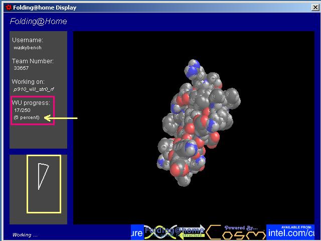321x241 pixels.
Task: Click the Folding@Home heading text
Action: (x=38, y=21)
